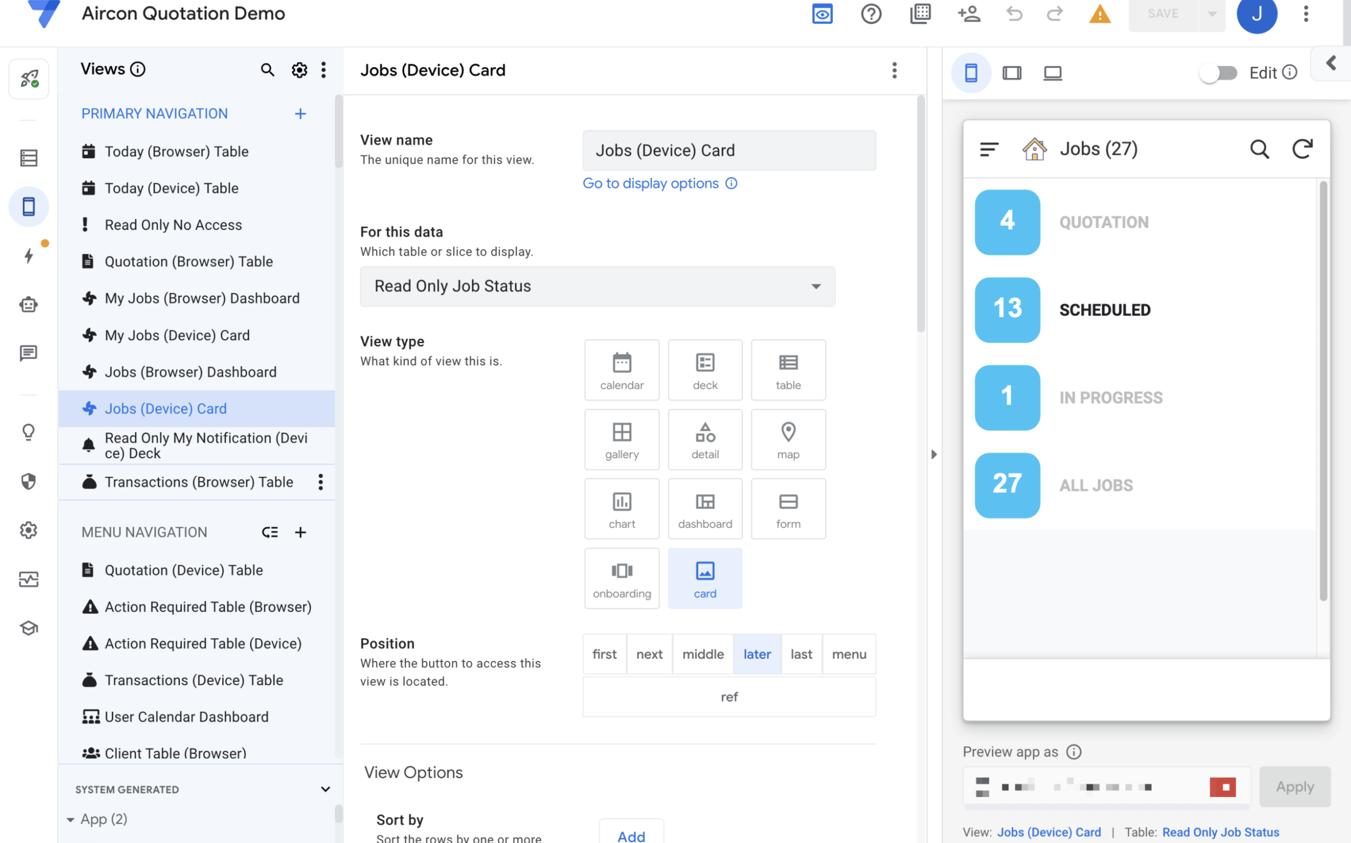Viewport: 1351px width, 843px height.
Task: Open the account avatar labeled J
Action: (x=1257, y=14)
